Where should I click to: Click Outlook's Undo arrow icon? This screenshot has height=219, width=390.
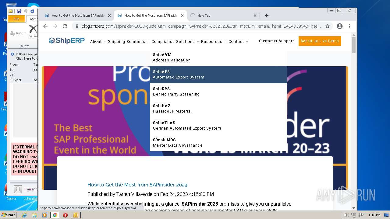pyautogui.click(x=26, y=11)
